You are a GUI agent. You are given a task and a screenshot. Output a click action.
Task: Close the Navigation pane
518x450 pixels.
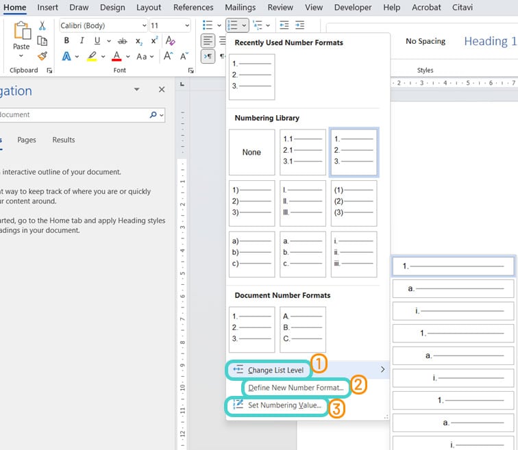(x=162, y=90)
